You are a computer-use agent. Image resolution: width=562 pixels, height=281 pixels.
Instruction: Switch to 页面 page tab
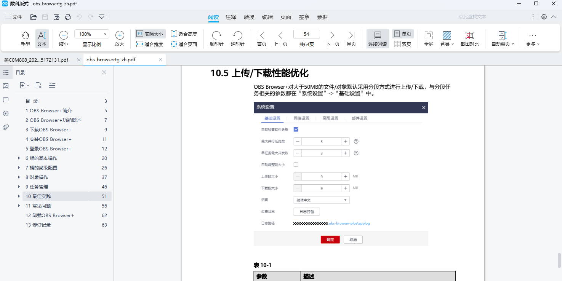(x=286, y=17)
